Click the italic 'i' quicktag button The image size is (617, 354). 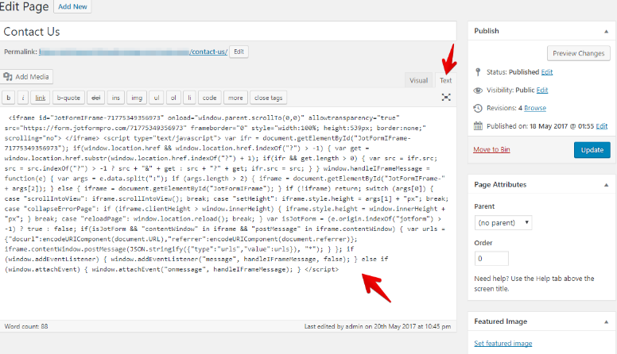(x=23, y=98)
